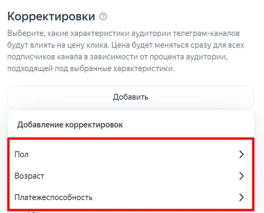Choose the Платежеспособность option

[130, 197]
